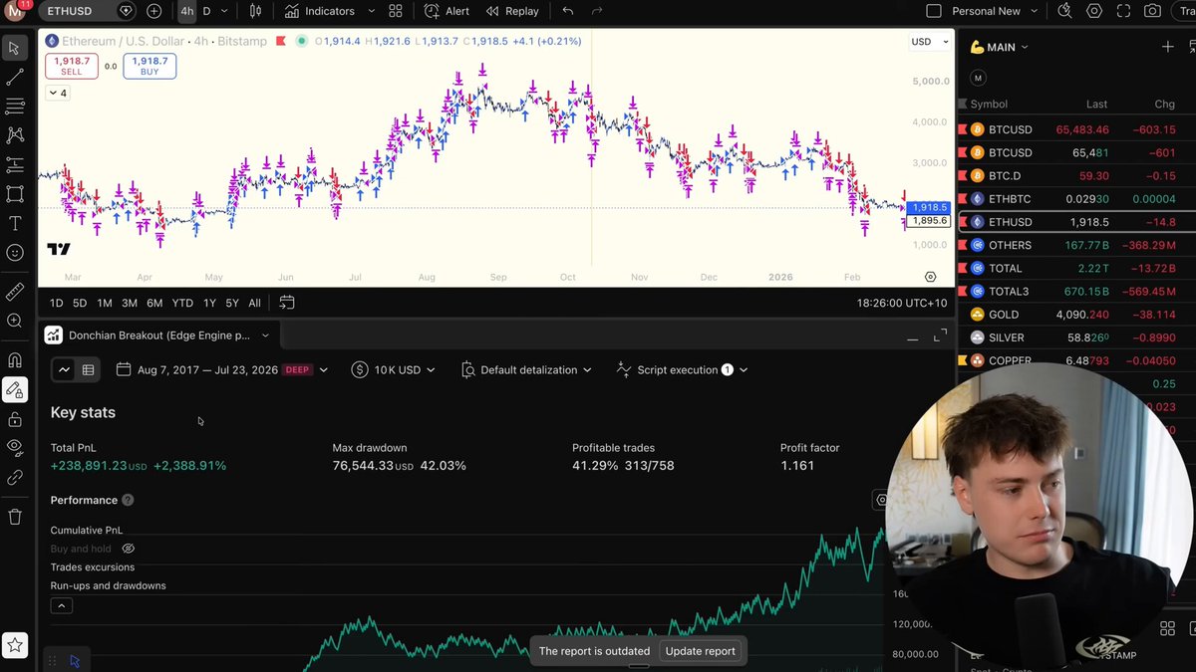1196x672 pixels.
Task: Switch to strategy overview chart view
Action: (64, 369)
